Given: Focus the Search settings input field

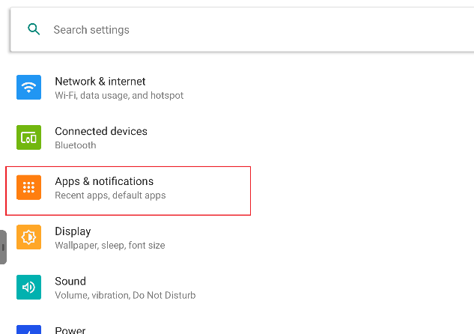Looking at the screenshot, I should tap(225, 30).
